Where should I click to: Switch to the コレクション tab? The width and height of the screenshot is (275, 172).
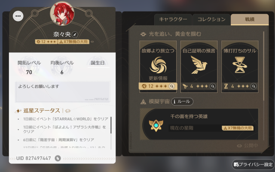point(211,19)
